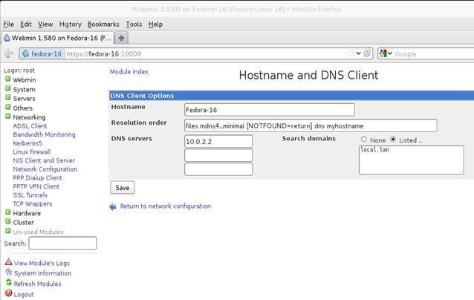Click the Save button
This screenshot has height=300, width=474.
(x=123, y=188)
